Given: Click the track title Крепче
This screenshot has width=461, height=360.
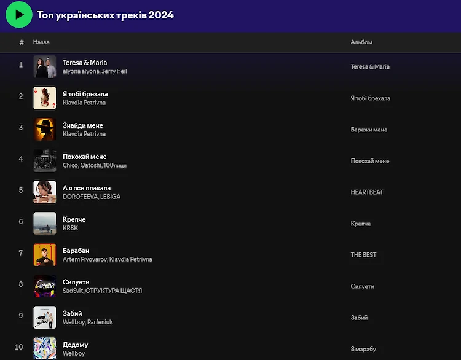Looking at the screenshot, I should pos(74,219).
